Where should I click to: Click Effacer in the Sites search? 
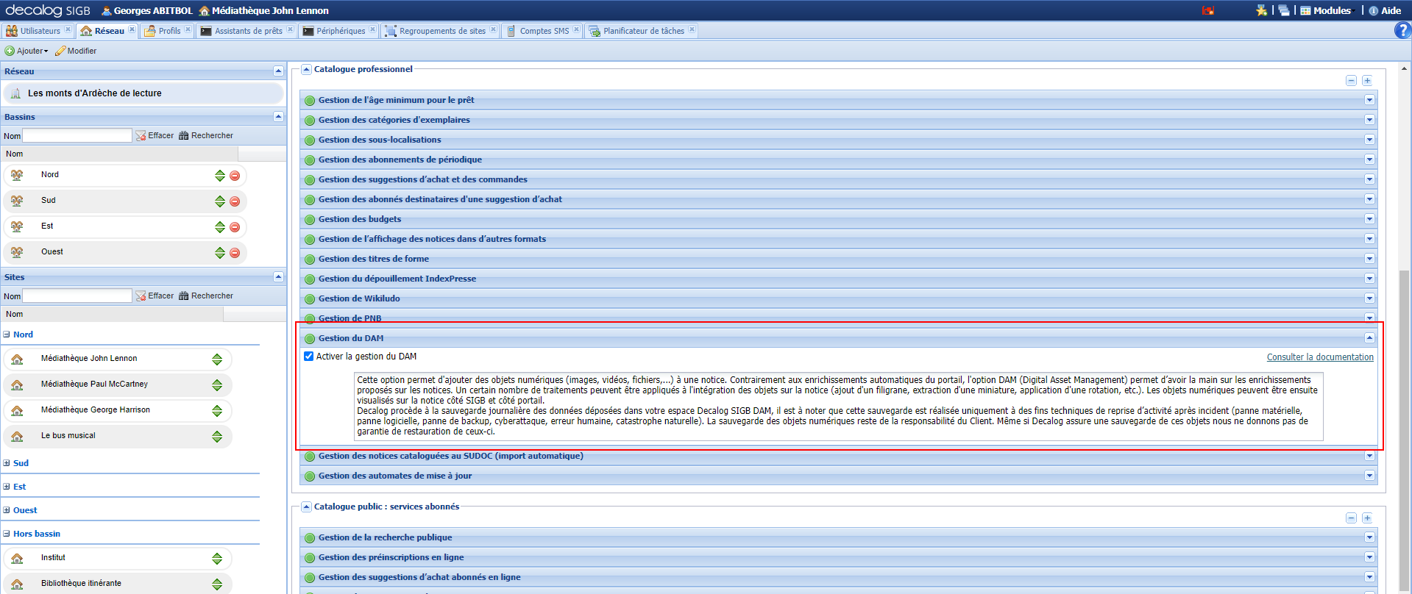pos(155,296)
